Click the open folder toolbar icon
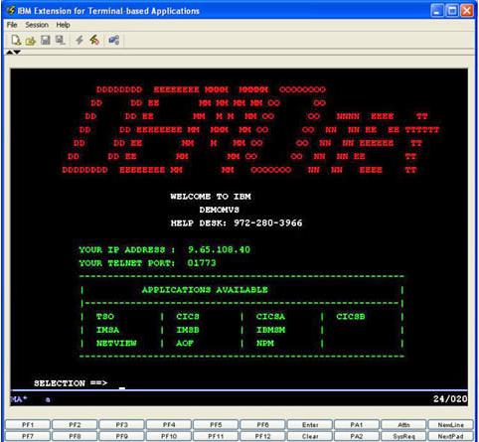Image resolution: width=479 pixels, height=442 pixels. (x=31, y=41)
